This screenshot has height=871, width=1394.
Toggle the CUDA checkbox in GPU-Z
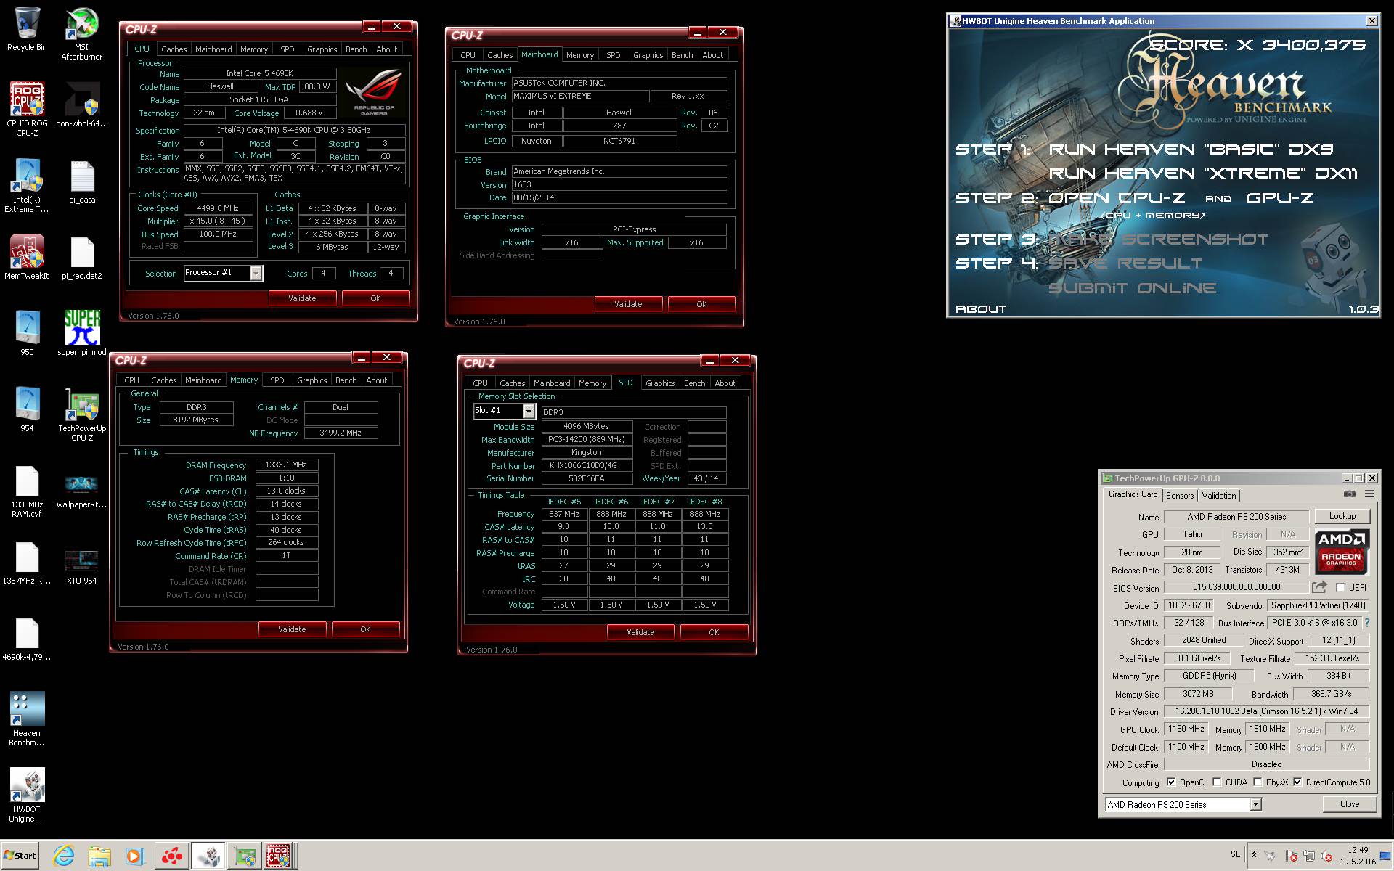click(1217, 782)
